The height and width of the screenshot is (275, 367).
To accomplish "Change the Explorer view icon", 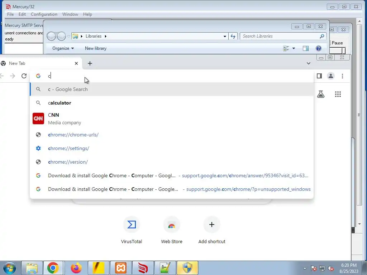I will tap(286, 48).
